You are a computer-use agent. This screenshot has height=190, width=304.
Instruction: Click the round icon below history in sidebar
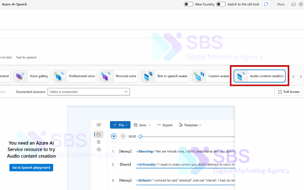99,150
